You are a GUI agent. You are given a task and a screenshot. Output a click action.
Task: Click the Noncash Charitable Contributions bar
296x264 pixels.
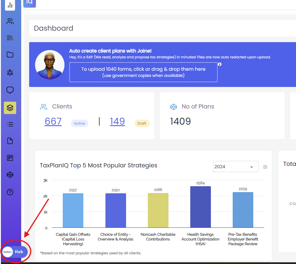[158, 210]
